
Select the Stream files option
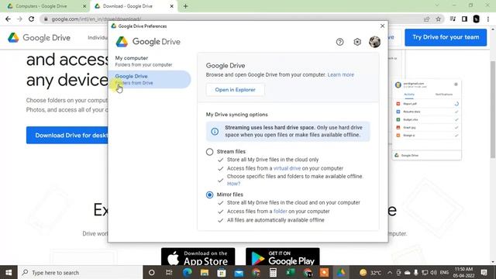click(209, 152)
